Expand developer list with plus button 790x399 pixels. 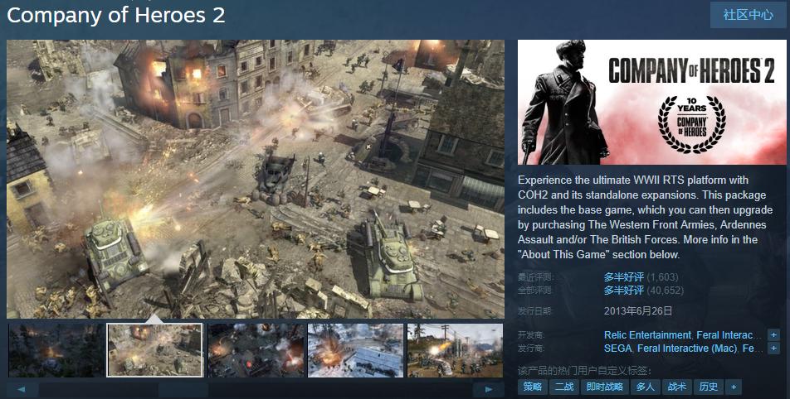point(773,334)
